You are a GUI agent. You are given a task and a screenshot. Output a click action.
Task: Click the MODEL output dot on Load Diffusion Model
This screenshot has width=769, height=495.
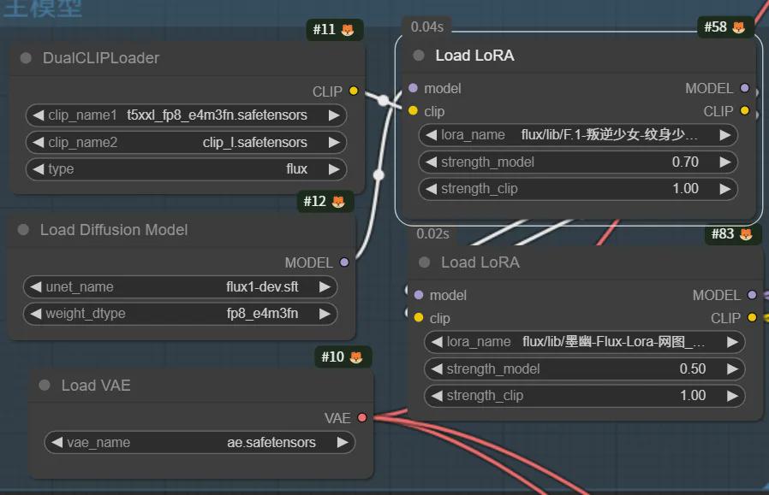coord(344,262)
